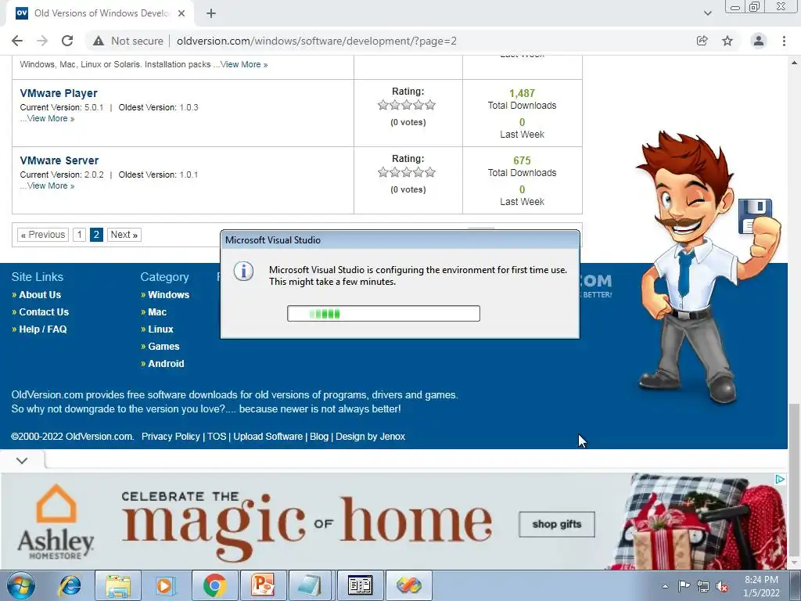Switch to Visual Studio taskbar icon

pos(408,585)
